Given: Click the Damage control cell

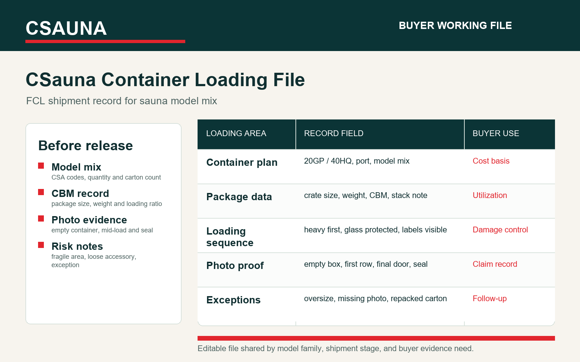Looking at the screenshot, I should coord(500,230).
